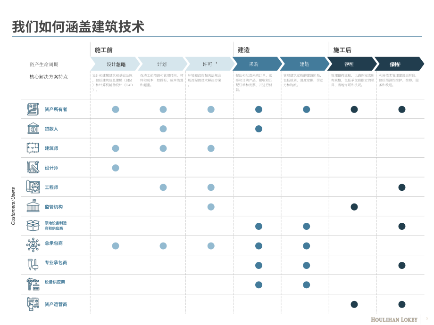Click the 资产所有者 dot under 管理

[354, 109]
